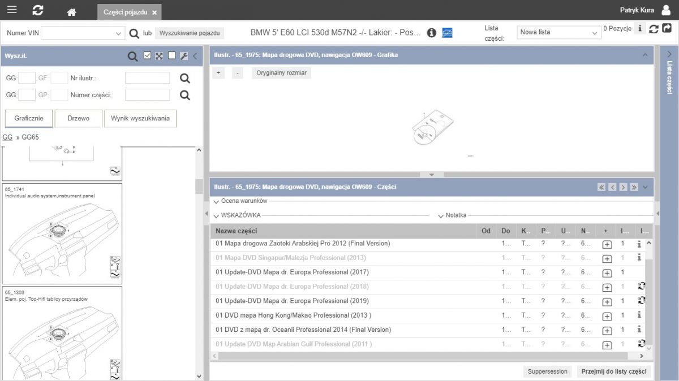Toggle the checked checkbox in Wysz.il. header
679x381 pixels.
click(x=147, y=55)
